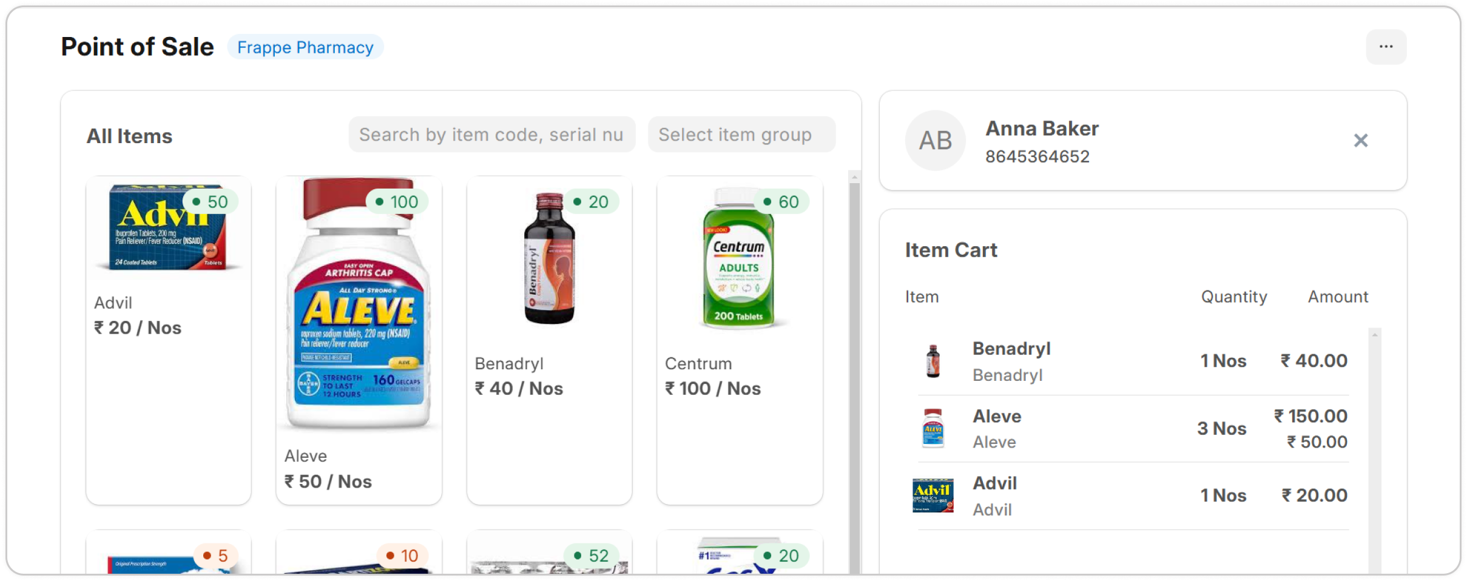The image size is (1467, 581).
Task: Add Aleve product card to cart
Action: (x=359, y=340)
